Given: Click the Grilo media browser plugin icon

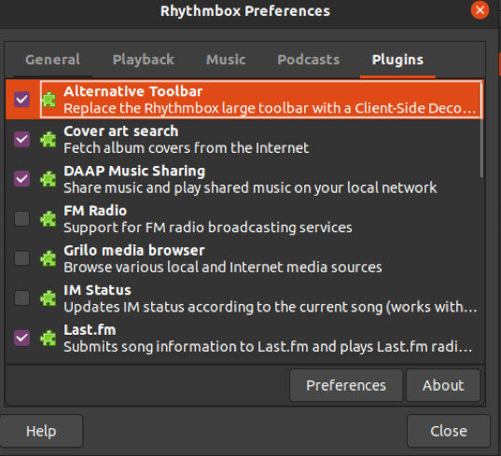Looking at the screenshot, I should point(49,258).
